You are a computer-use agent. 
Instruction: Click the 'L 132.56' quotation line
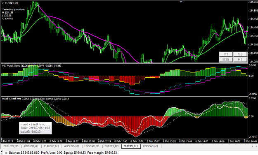click(x=7, y=16)
